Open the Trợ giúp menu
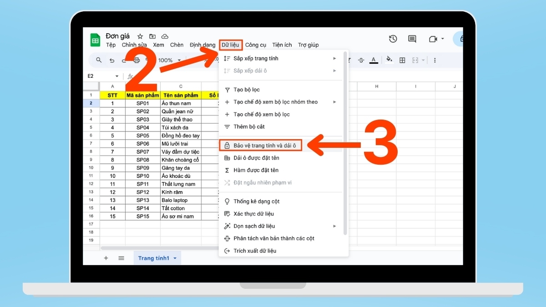 [x=308, y=45]
